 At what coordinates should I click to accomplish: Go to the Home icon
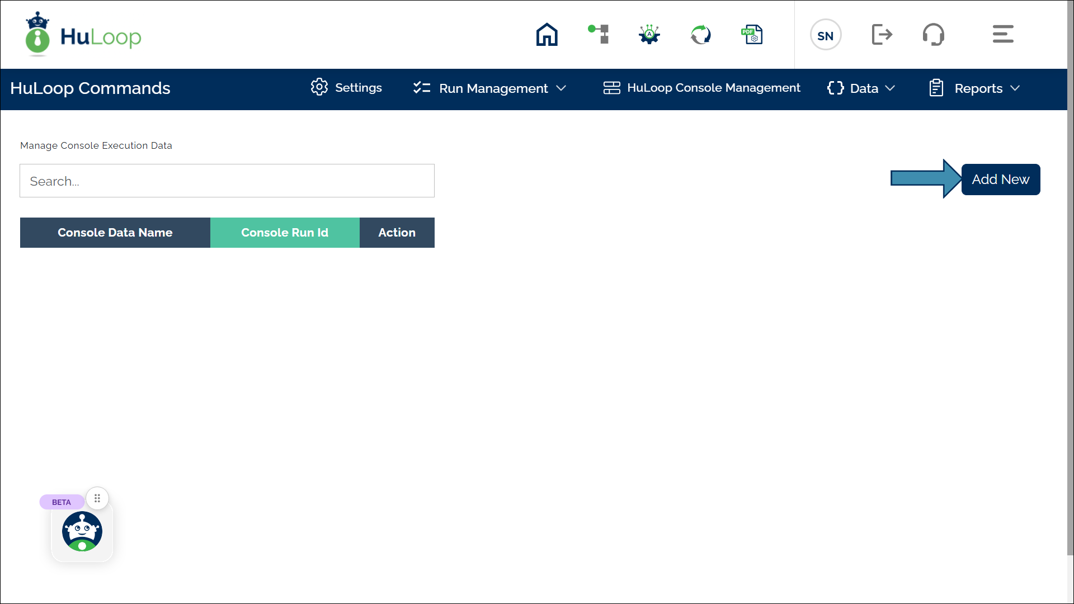point(547,35)
